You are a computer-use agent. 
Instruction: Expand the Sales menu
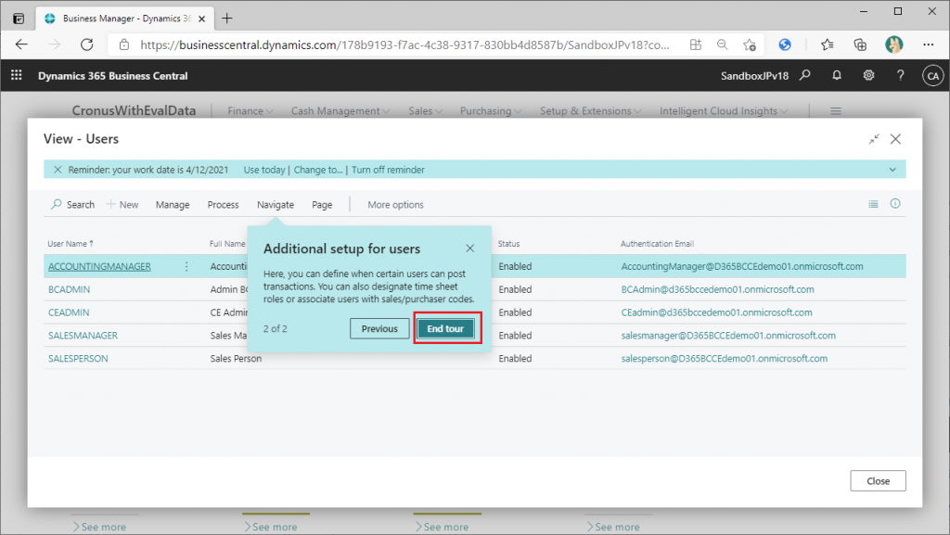425,110
